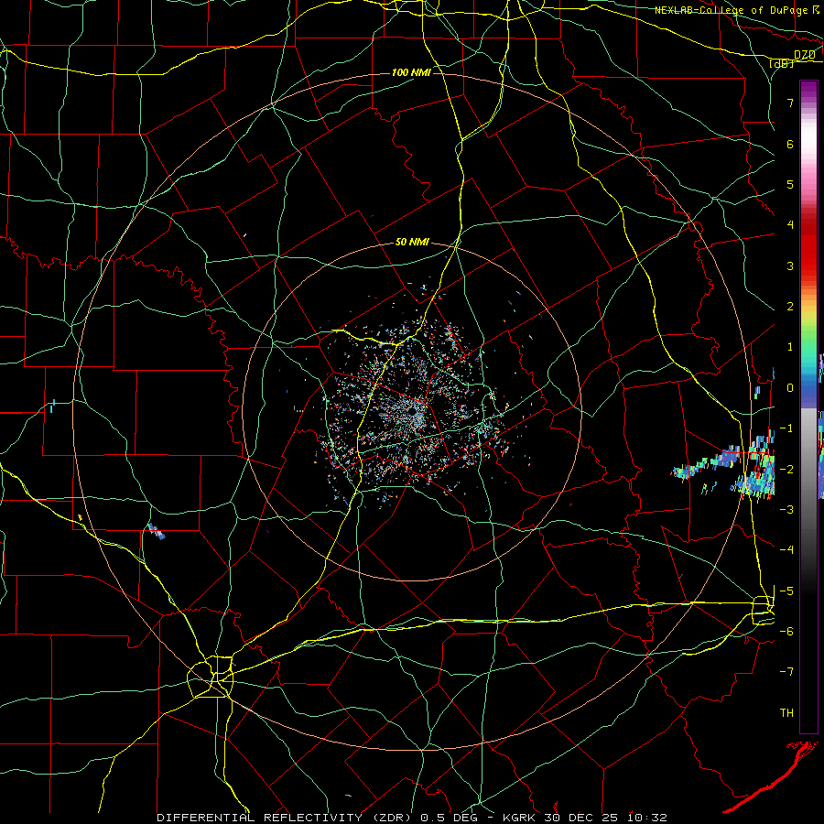Click the -4 value on color scale

pos(786,550)
